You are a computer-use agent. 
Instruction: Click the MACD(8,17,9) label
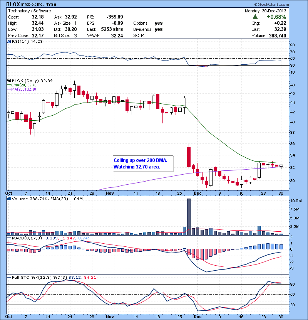pos(27,238)
